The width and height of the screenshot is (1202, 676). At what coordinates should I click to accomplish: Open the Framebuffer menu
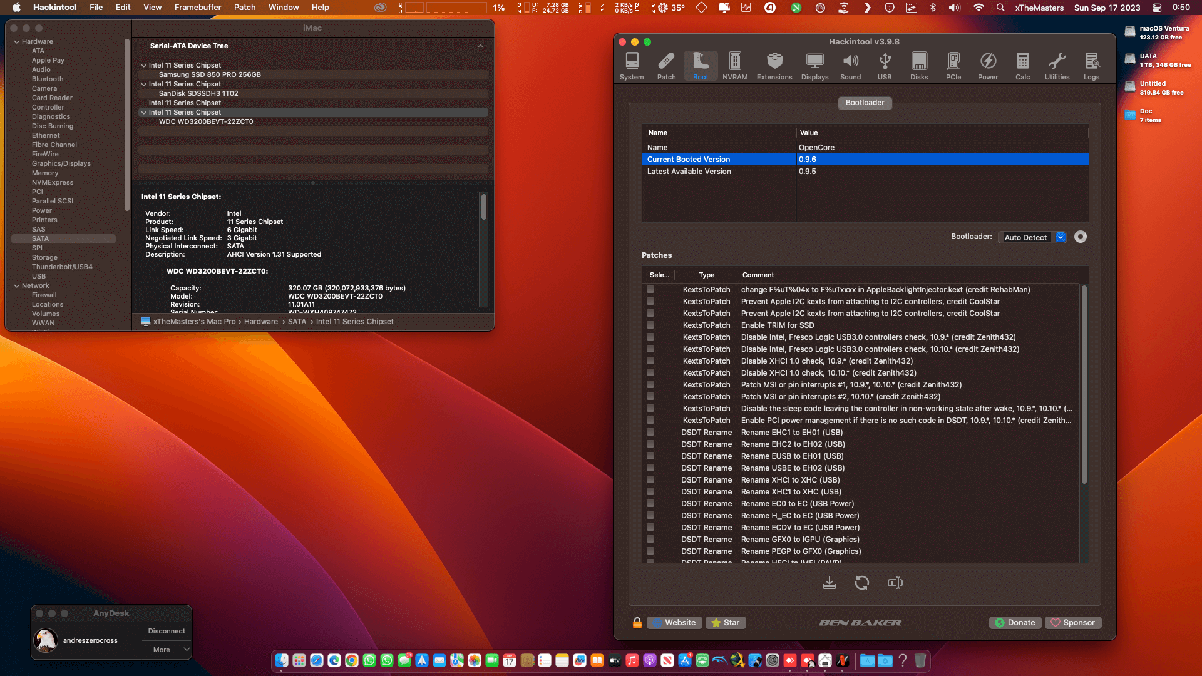tap(198, 8)
